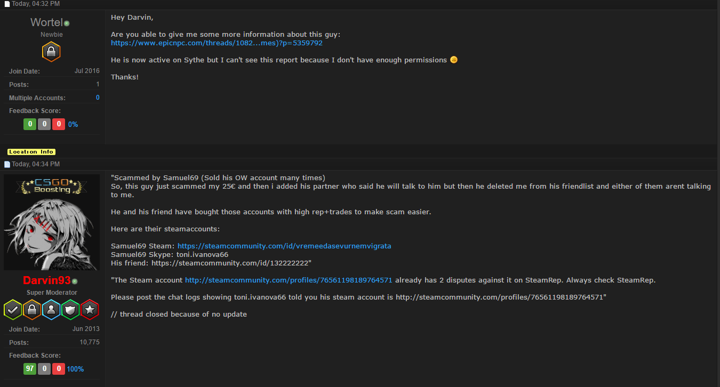Click Darvin93's orange lock badge
Image resolution: width=720 pixels, height=387 pixels.
32,310
